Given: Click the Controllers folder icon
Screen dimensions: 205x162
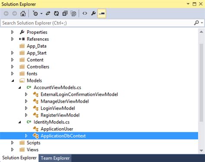Looking at the screenshot, I should point(22,67).
